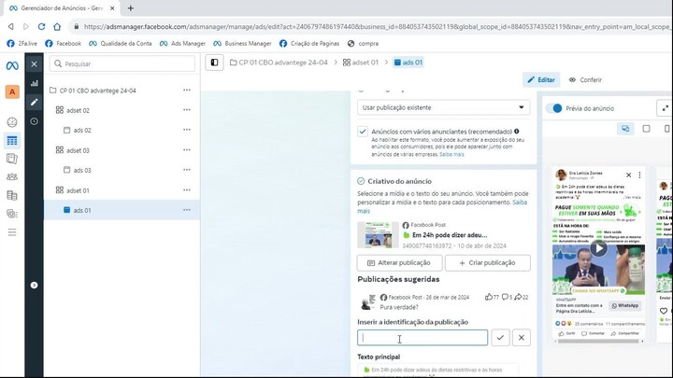The width and height of the screenshot is (673, 378).
Task: Click the ads 01 breadcrumb chip
Action: [x=408, y=63]
